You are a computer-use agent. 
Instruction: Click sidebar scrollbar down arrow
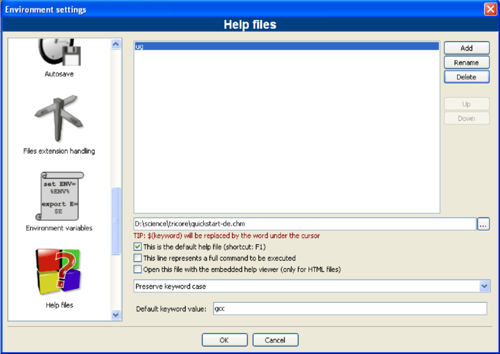pos(116,315)
